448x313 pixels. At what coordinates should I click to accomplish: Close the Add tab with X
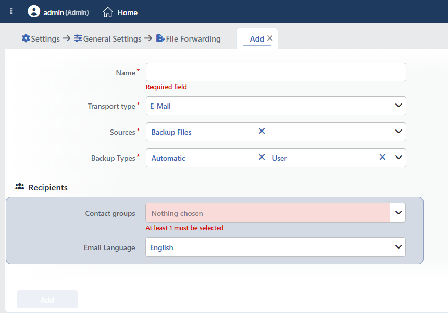[x=270, y=38]
